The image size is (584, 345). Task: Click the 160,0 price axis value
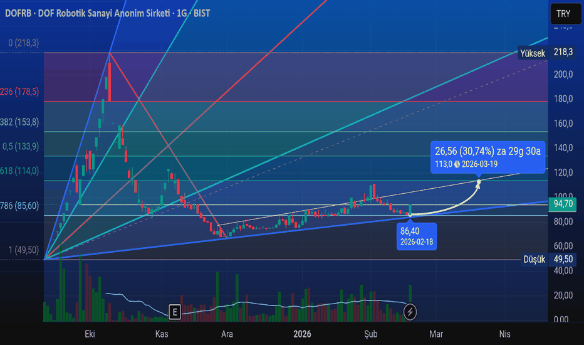pyautogui.click(x=563, y=124)
